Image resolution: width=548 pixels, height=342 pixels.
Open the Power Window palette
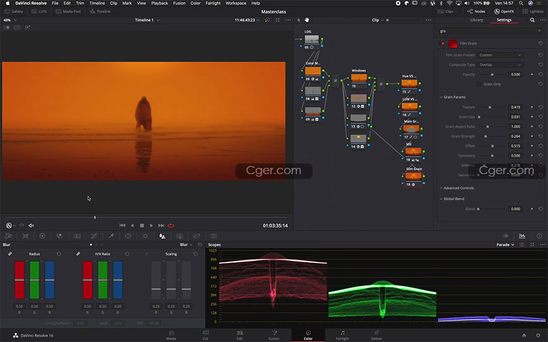[x=128, y=236]
